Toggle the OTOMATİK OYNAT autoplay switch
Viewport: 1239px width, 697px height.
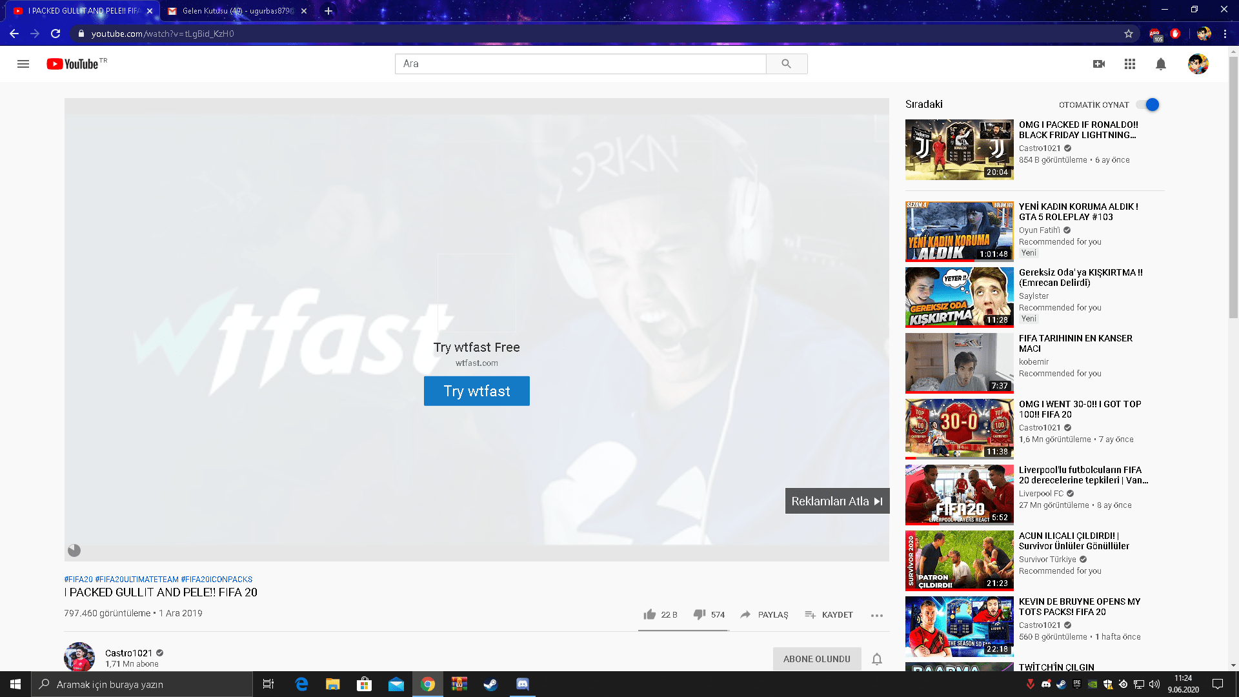(1149, 105)
